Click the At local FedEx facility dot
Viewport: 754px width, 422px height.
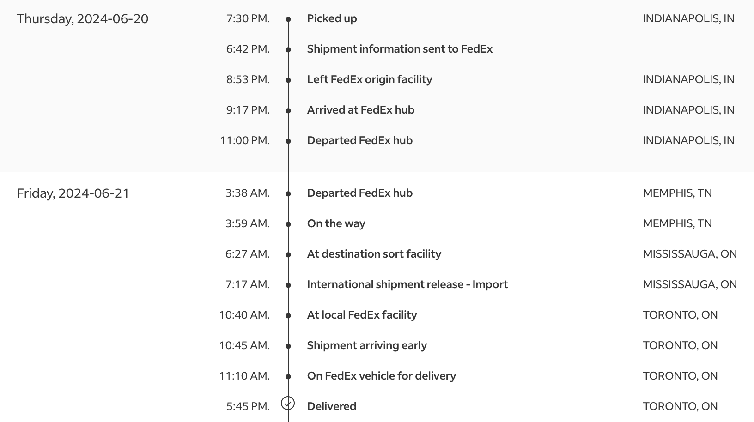coord(288,316)
